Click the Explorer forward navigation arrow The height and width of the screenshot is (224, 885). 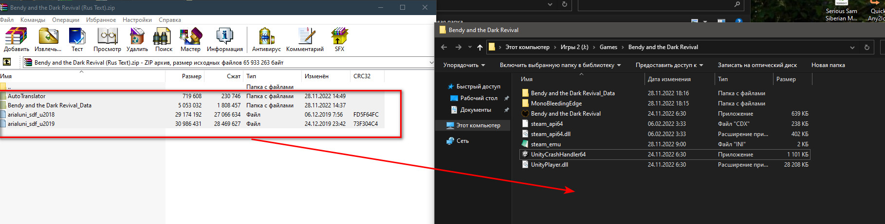(458, 47)
